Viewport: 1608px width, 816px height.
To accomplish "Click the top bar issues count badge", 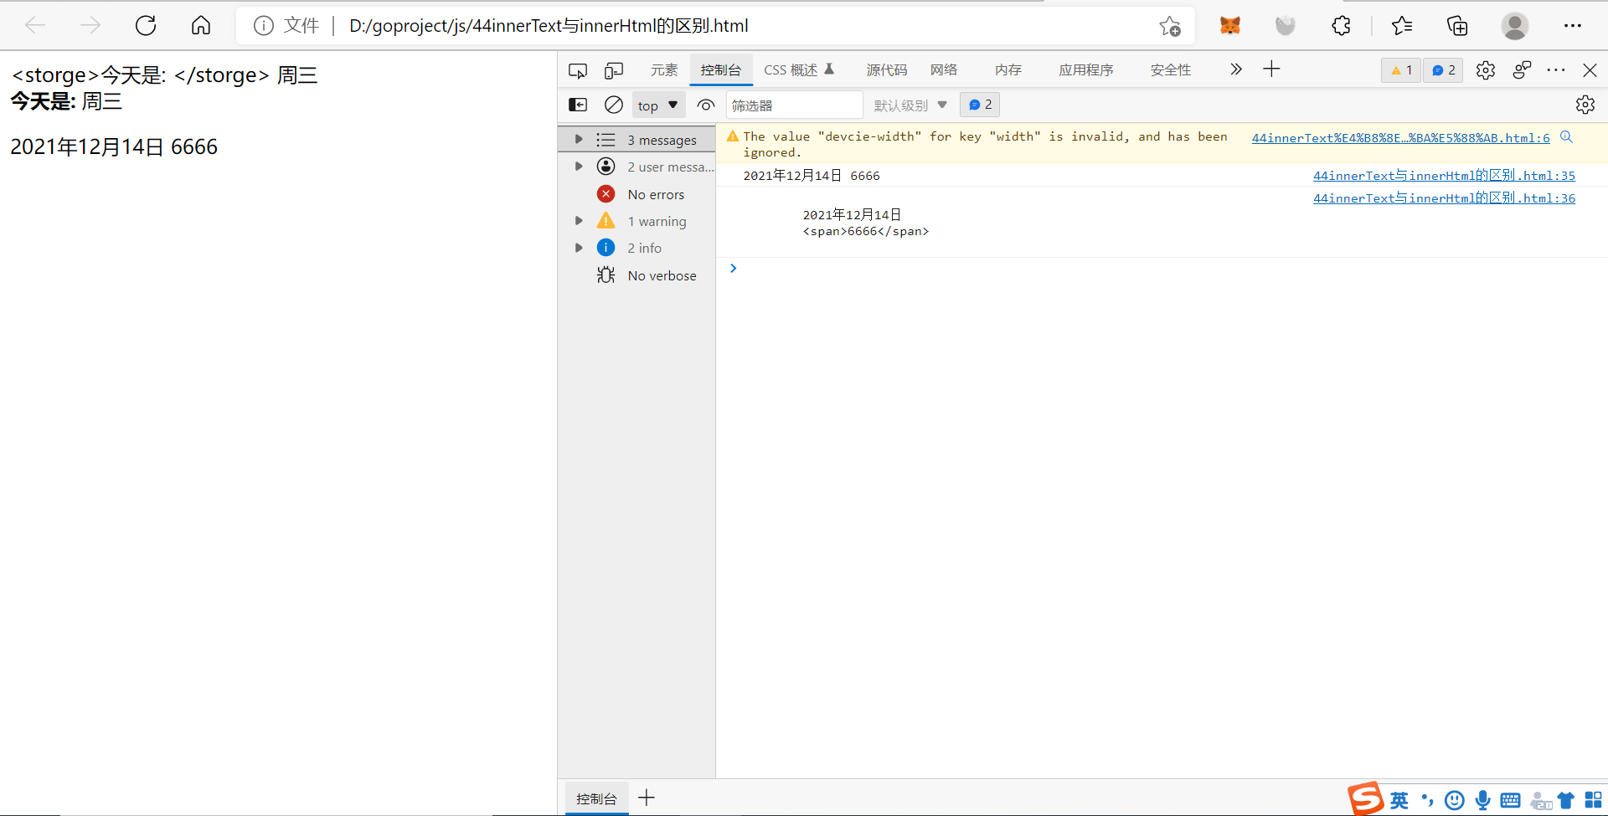I will pos(1443,70).
